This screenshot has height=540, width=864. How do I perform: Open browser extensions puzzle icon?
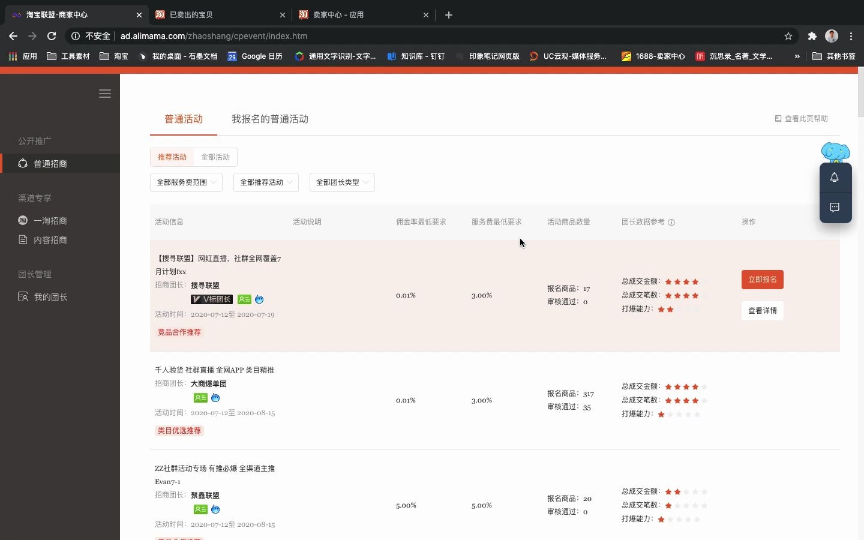[812, 36]
